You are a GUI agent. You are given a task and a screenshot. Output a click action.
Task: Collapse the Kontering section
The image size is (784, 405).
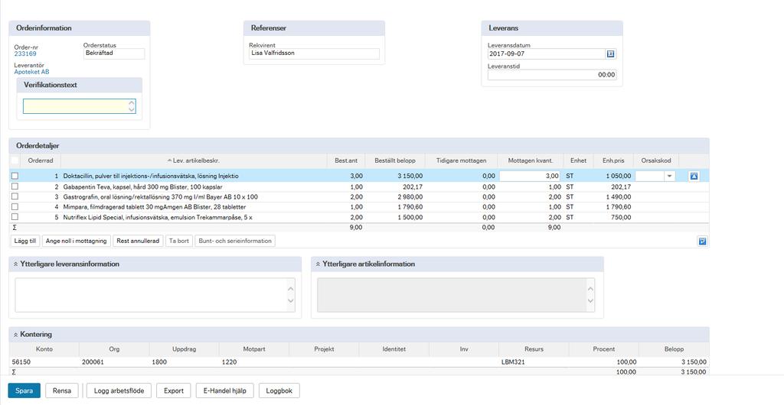(x=16, y=335)
